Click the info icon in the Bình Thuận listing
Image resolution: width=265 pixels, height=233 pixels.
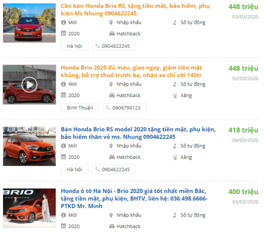tap(63, 84)
